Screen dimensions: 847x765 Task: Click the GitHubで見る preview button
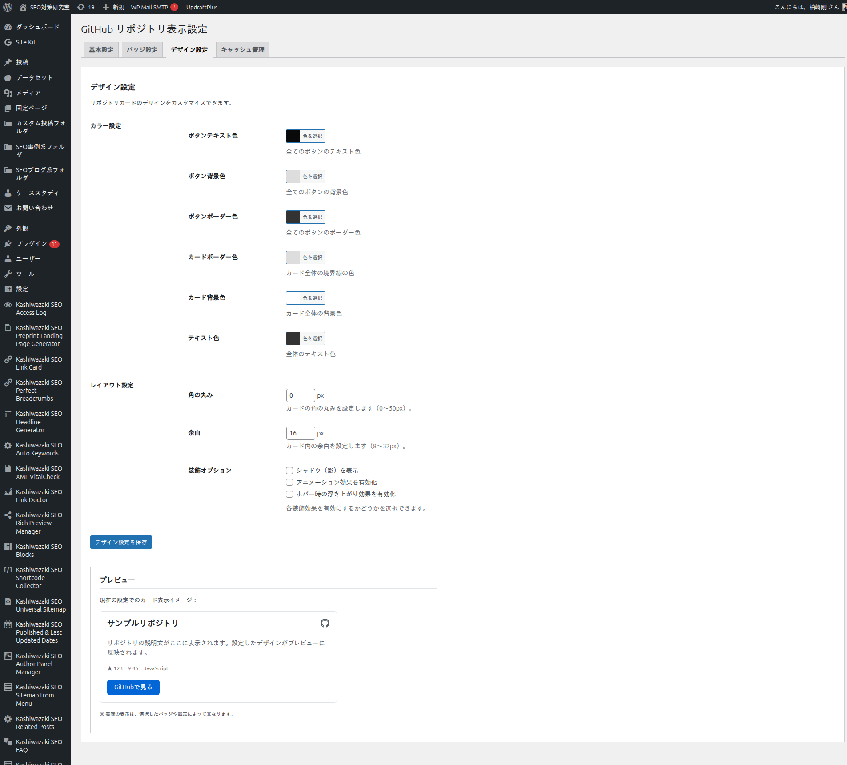point(133,687)
